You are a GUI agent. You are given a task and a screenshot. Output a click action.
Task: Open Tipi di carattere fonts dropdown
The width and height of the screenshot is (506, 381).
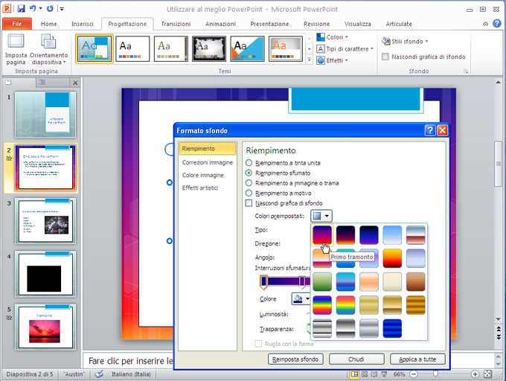[x=345, y=48]
